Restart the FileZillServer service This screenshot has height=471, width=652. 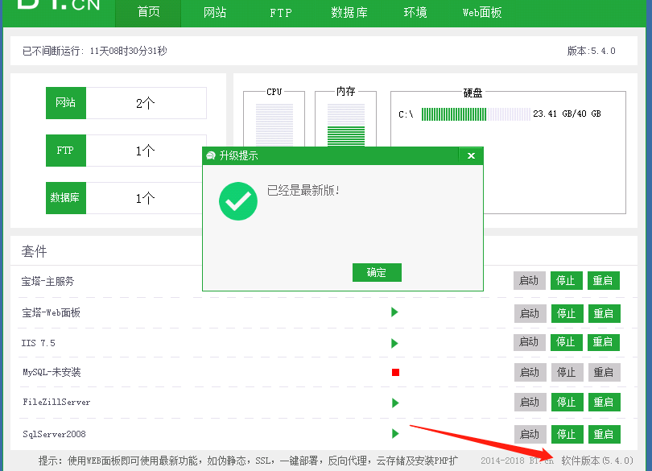point(605,402)
